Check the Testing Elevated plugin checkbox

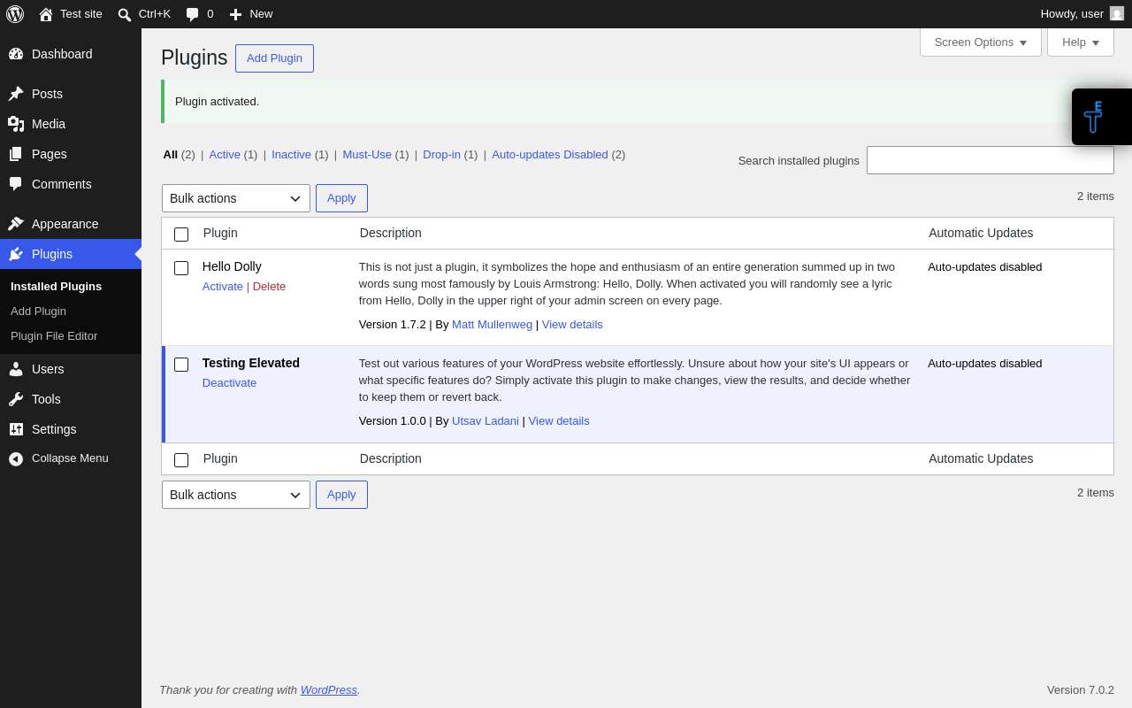point(181,365)
